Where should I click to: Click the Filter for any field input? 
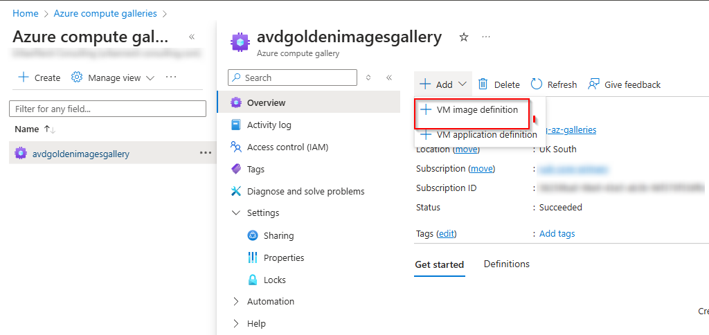click(x=107, y=109)
